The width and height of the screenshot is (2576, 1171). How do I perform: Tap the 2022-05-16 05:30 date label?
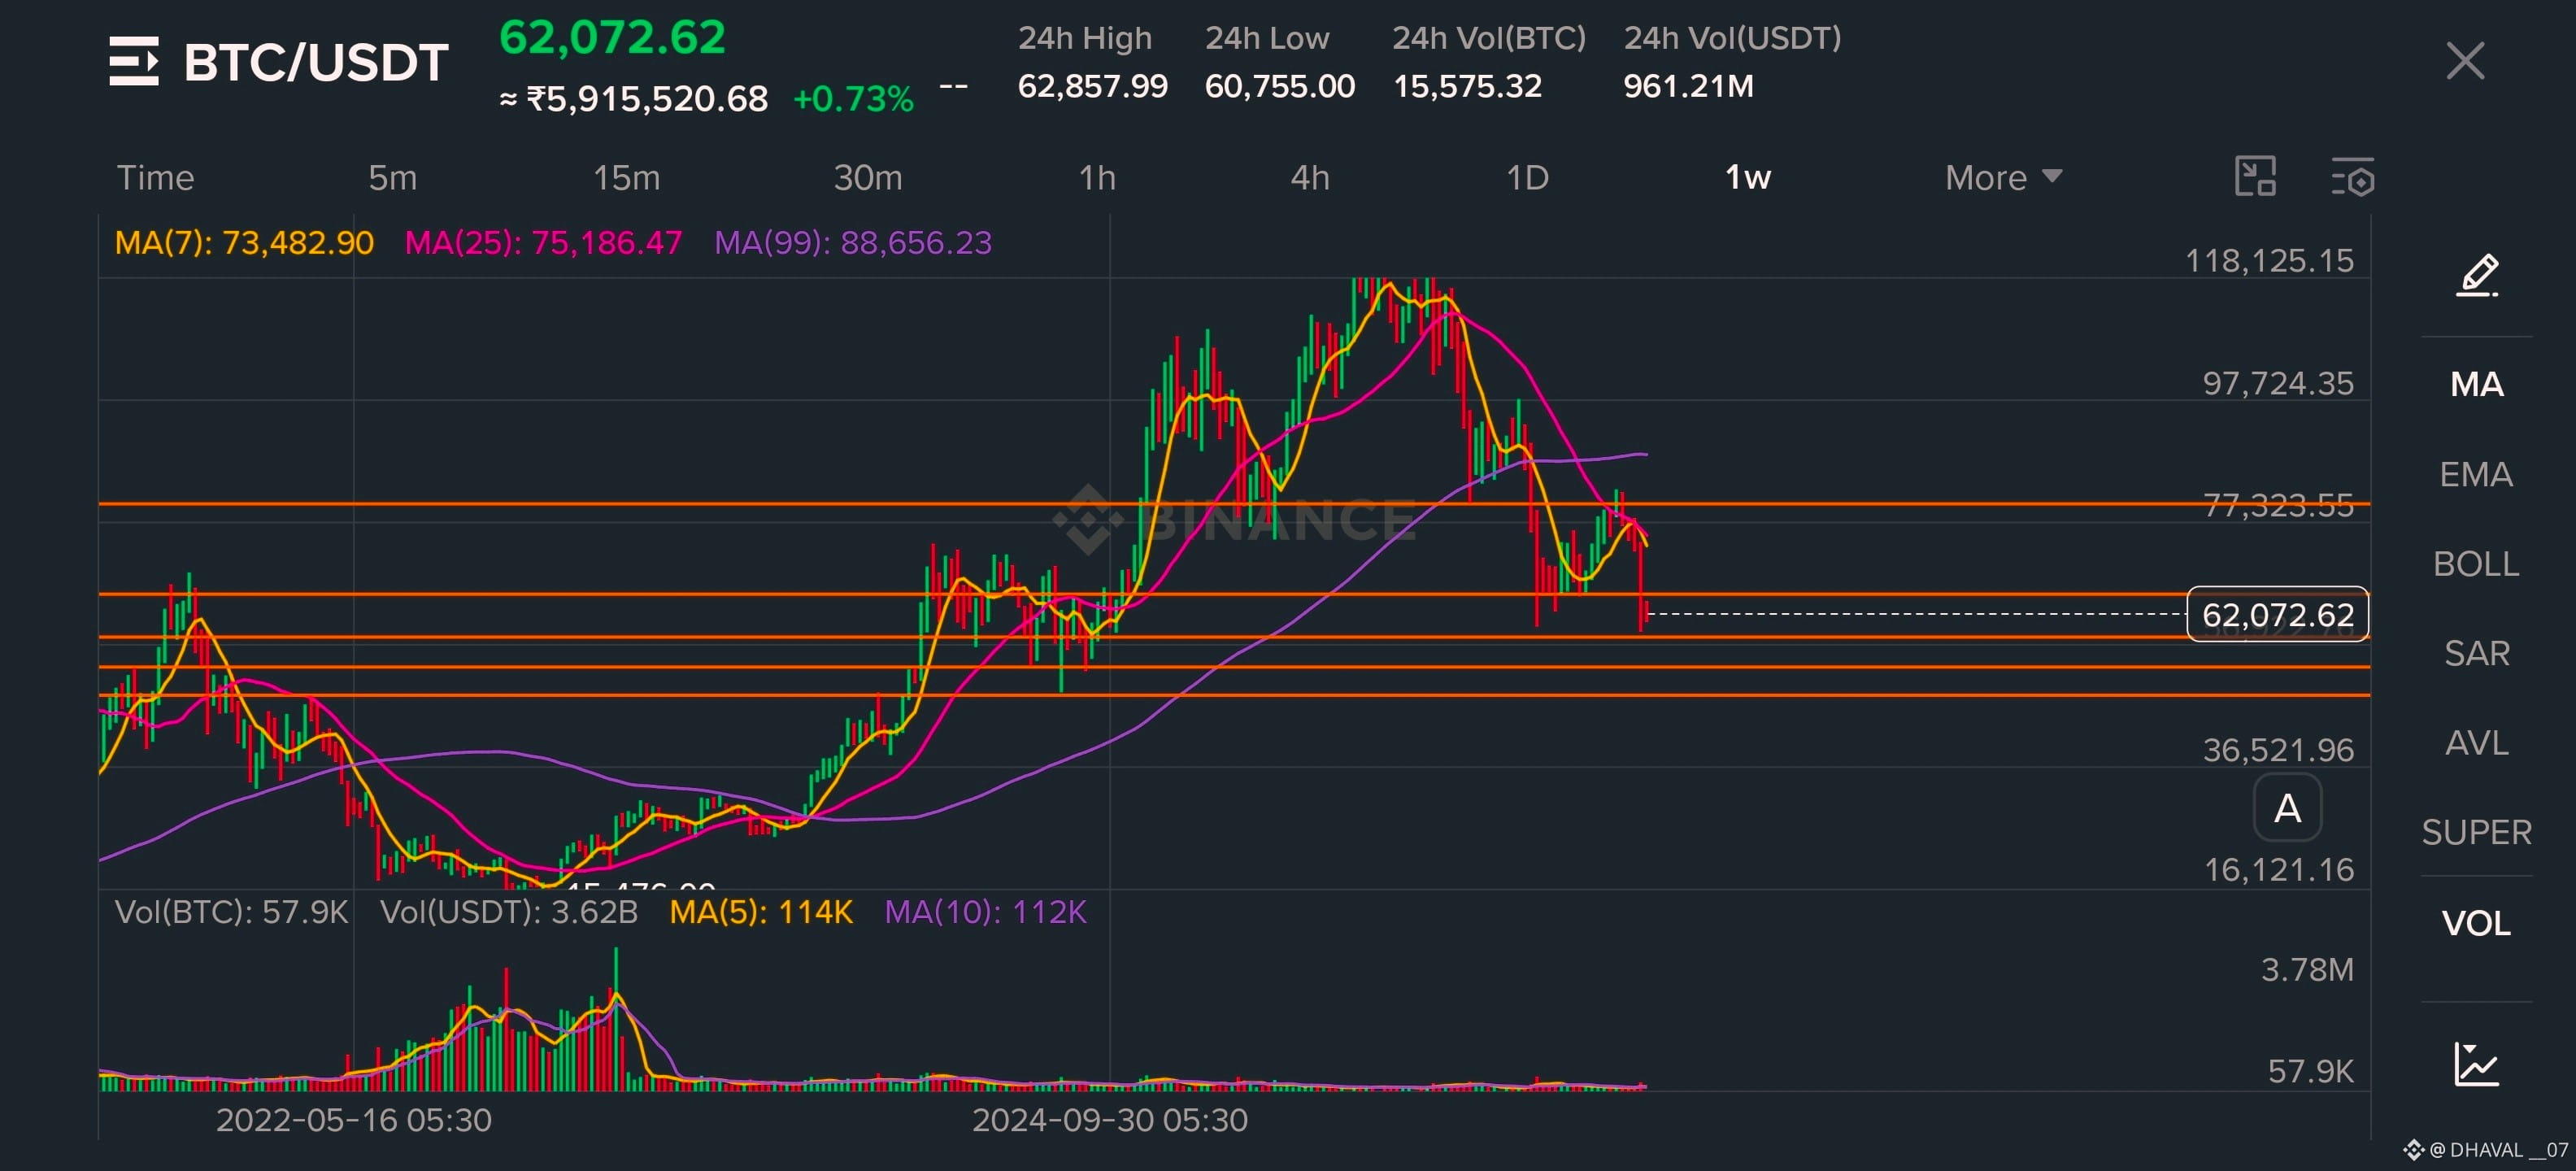354,1120
